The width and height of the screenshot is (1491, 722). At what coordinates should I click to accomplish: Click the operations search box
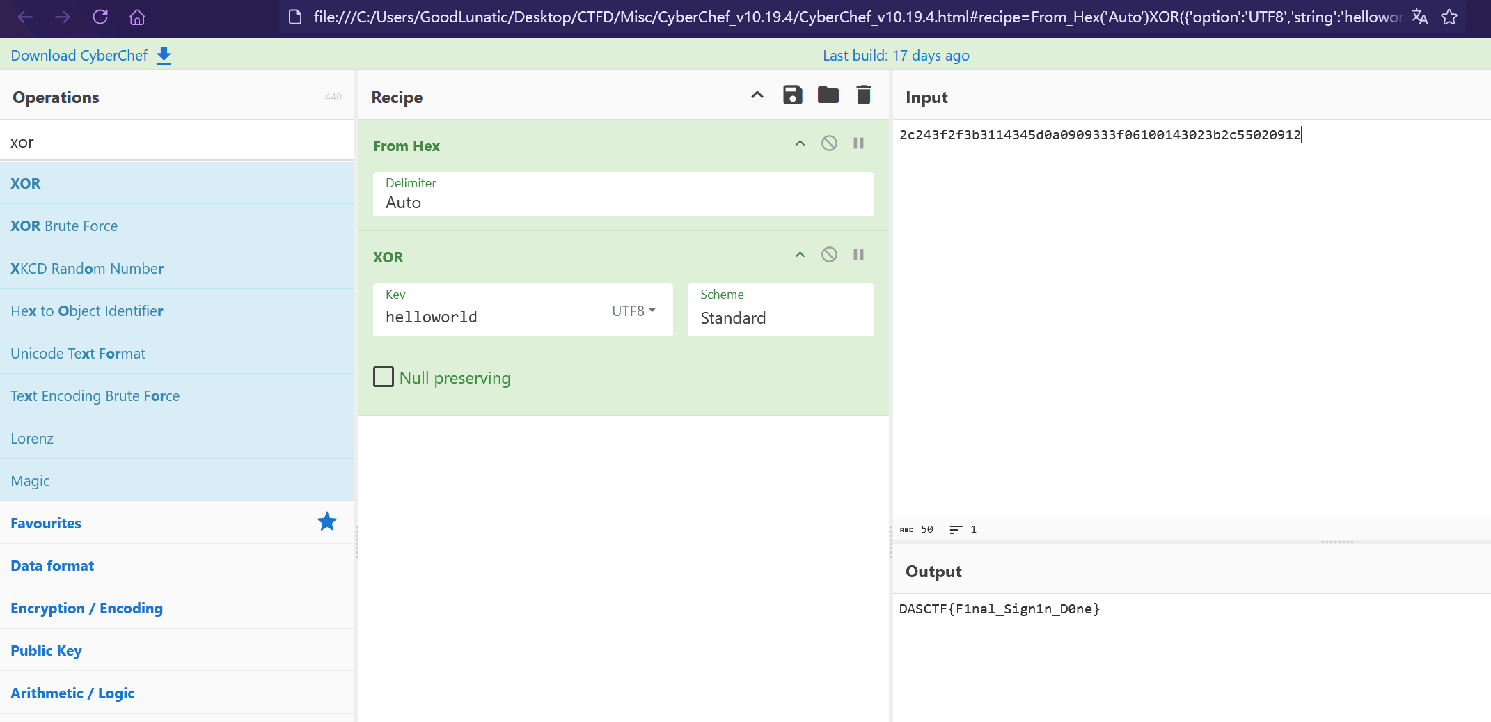pyautogui.click(x=177, y=142)
